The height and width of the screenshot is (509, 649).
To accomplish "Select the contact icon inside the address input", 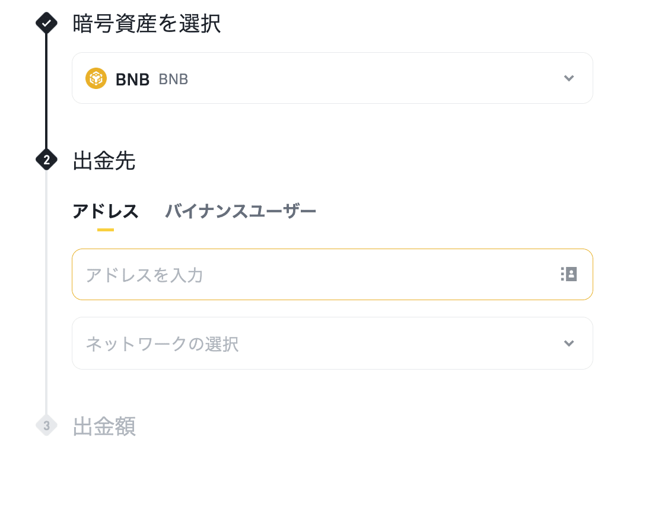I will click(x=568, y=274).
